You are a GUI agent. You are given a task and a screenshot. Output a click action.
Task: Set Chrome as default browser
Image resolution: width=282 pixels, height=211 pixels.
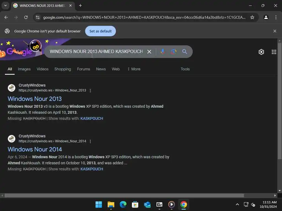pos(100,31)
